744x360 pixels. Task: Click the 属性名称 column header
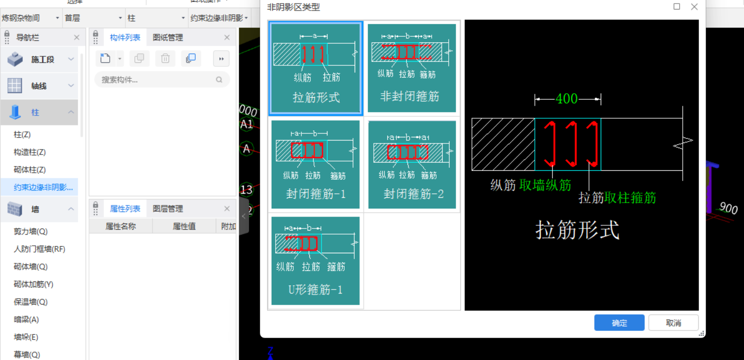pos(120,226)
